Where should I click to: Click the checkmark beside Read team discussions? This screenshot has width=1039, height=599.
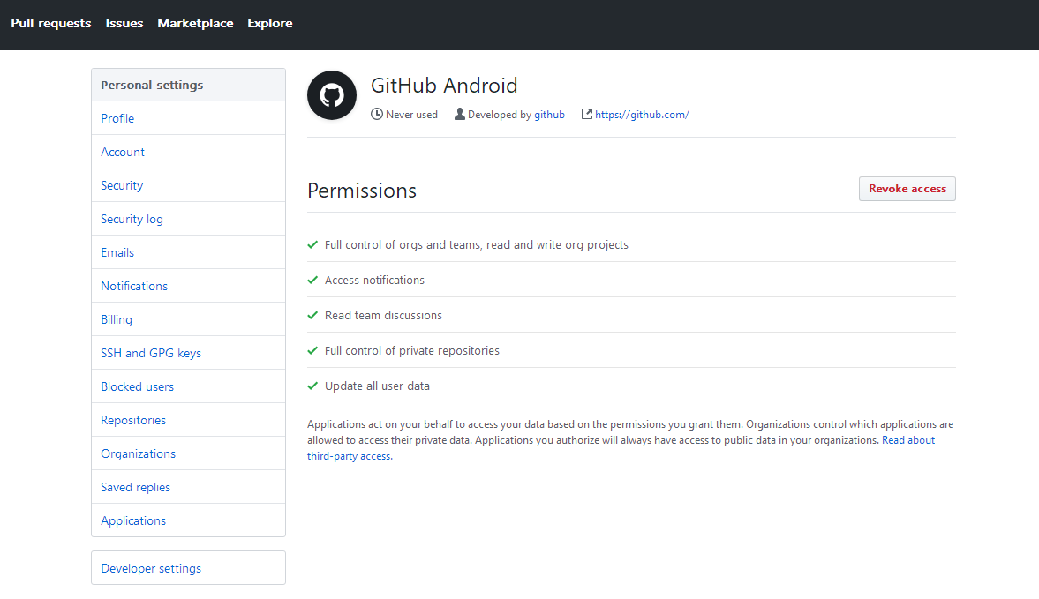tap(312, 315)
